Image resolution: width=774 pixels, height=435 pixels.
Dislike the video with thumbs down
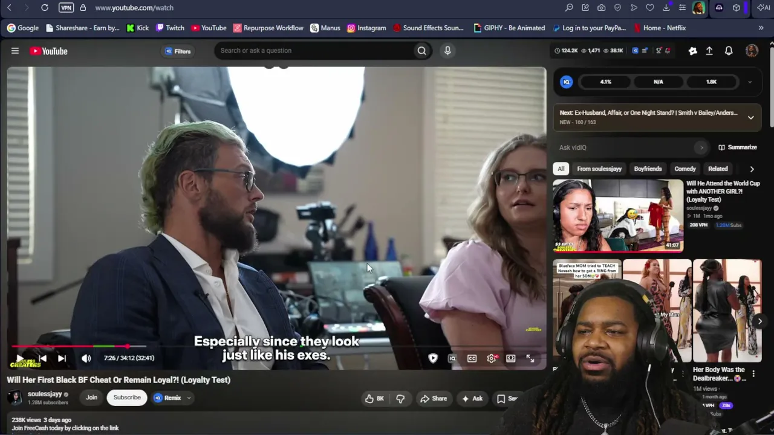point(400,398)
